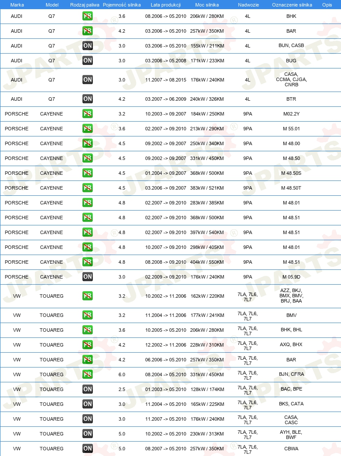Select engine code BUN, CASB
The width and height of the screenshot is (341, 456).
pyautogui.click(x=291, y=46)
